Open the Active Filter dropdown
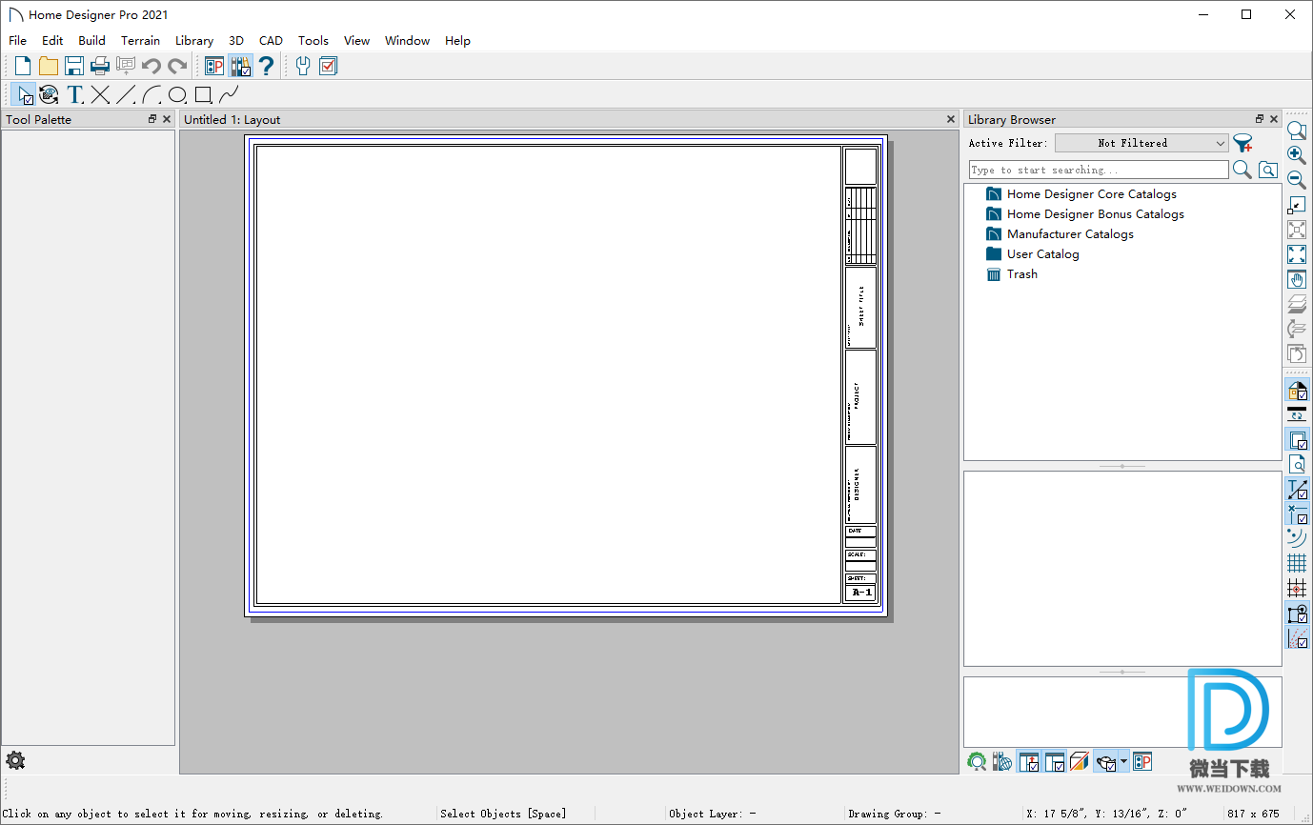 (1142, 143)
